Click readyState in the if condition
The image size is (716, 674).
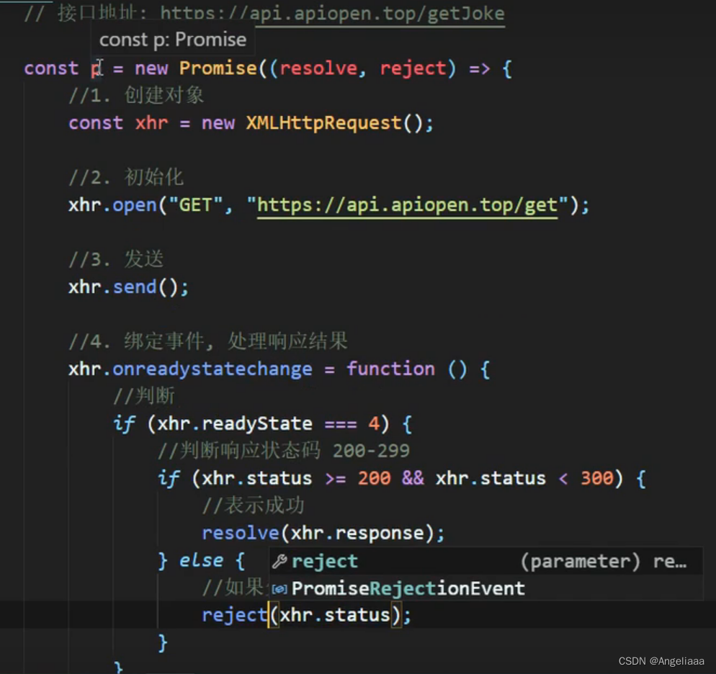(x=257, y=424)
